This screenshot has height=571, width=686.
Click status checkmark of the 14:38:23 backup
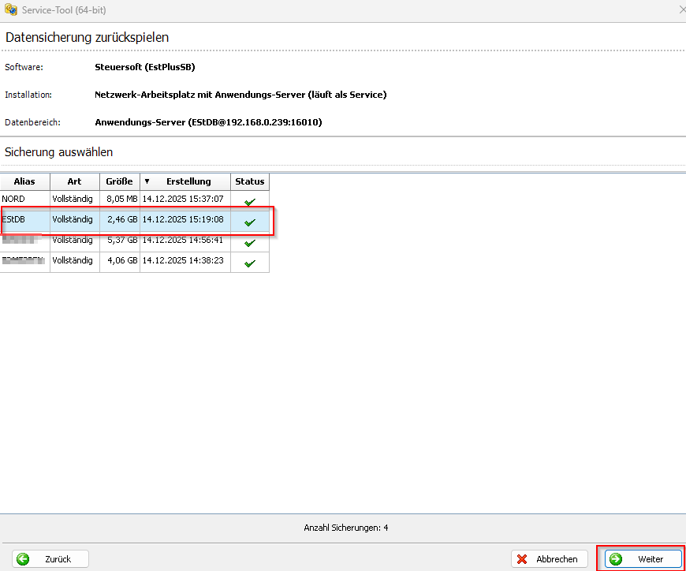click(250, 263)
